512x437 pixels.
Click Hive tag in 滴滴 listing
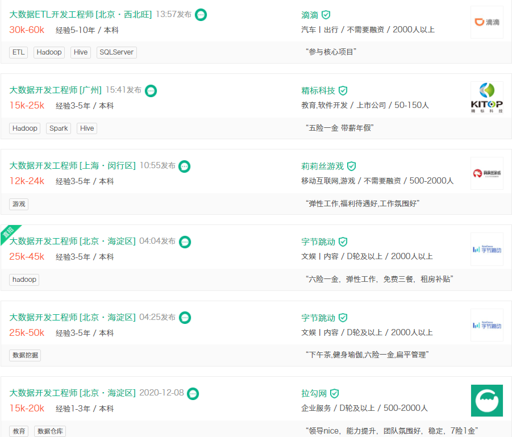(x=81, y=52)
